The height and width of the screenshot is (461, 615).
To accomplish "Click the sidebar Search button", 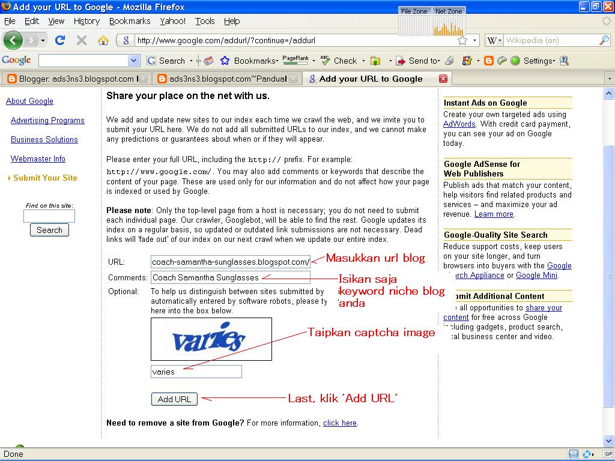I will pos(49,230).
